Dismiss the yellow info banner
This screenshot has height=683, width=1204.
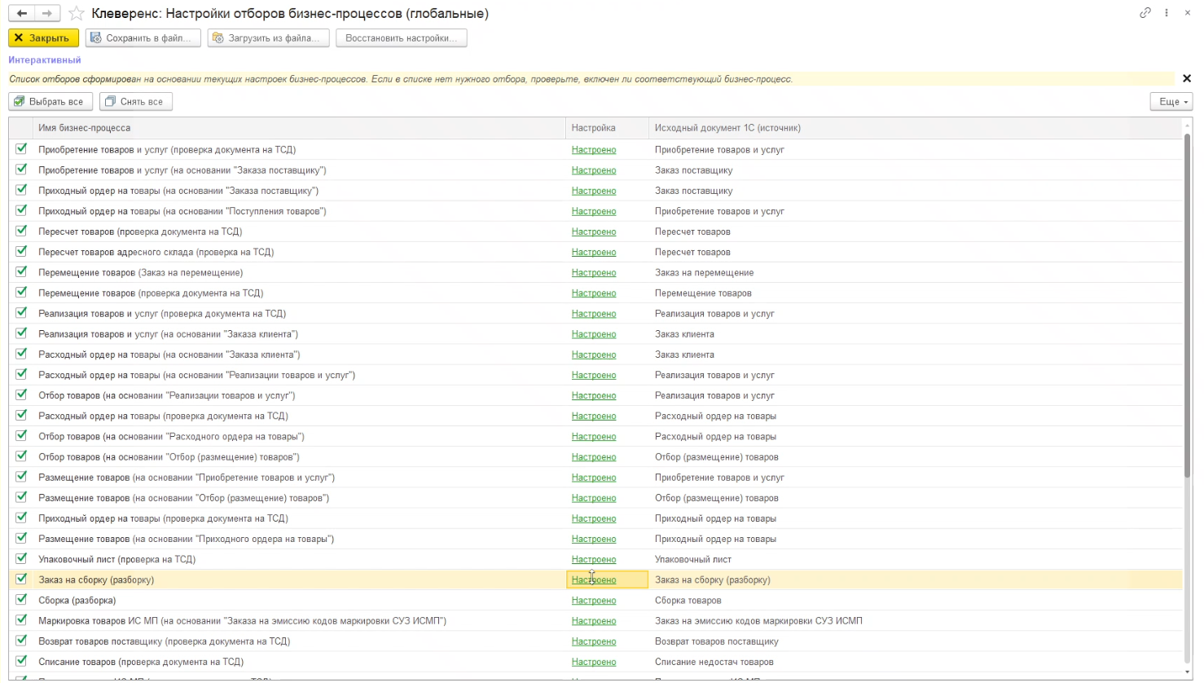click(1187, 78)
